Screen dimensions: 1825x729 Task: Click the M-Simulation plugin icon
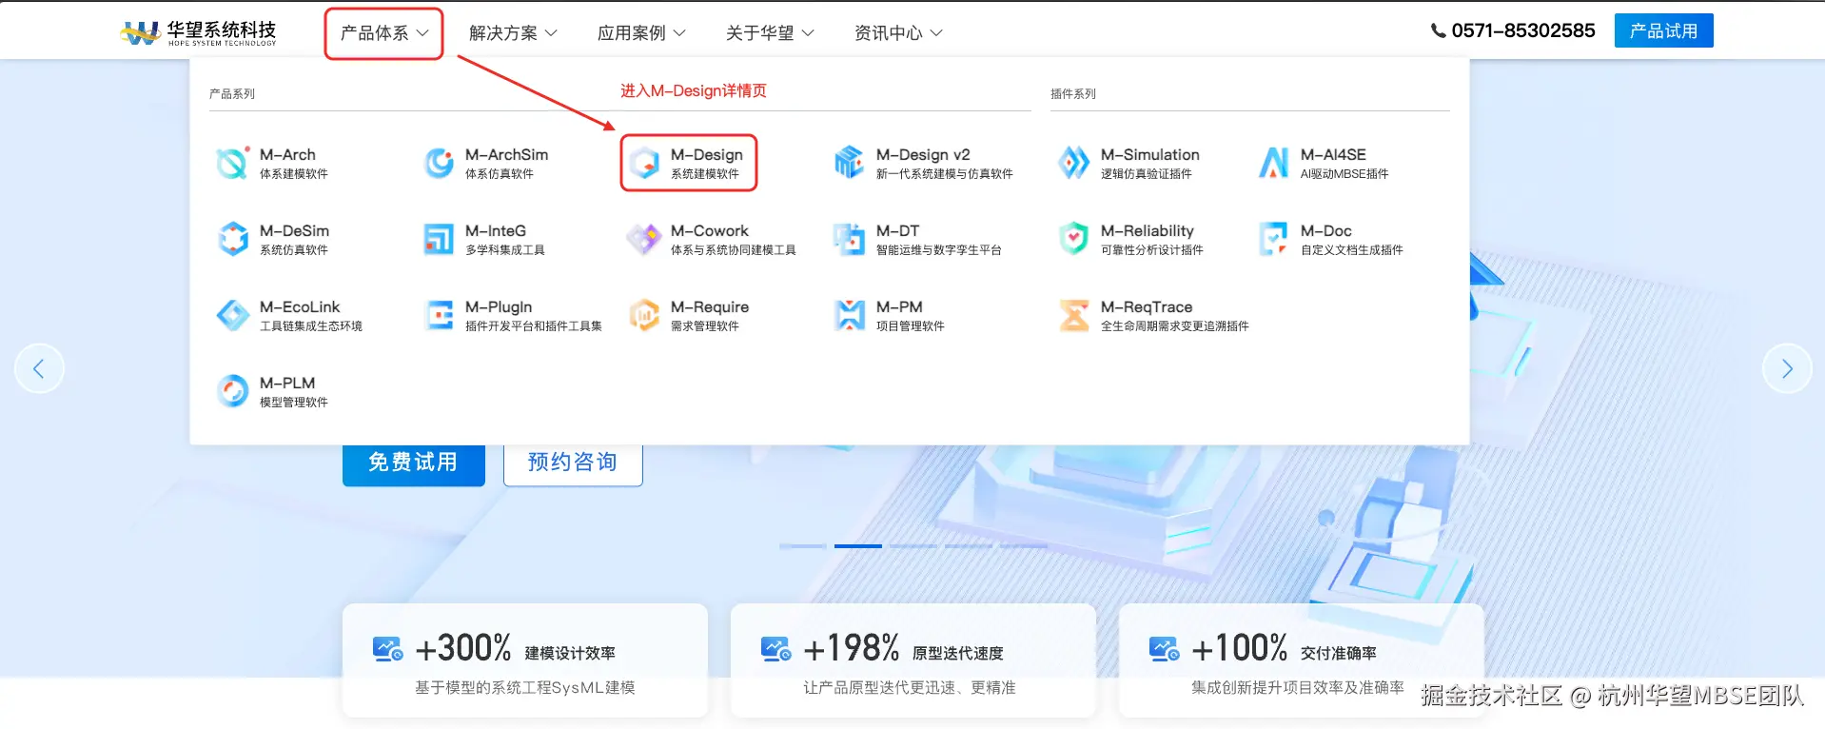click(1074, 163)
